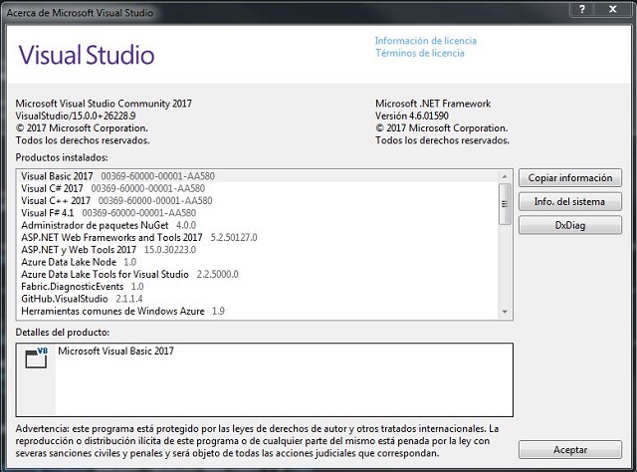
Task: Confirm the dialog with Aceptar
Action: coord(570,450)
